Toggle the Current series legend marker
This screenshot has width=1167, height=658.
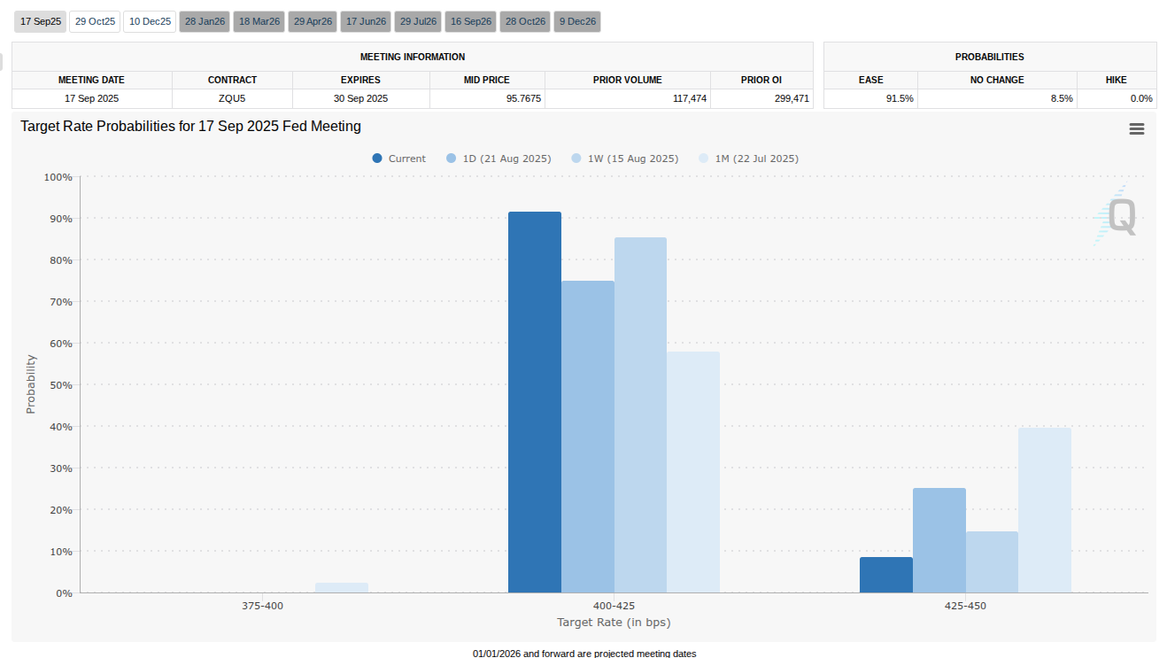(378, 159)
